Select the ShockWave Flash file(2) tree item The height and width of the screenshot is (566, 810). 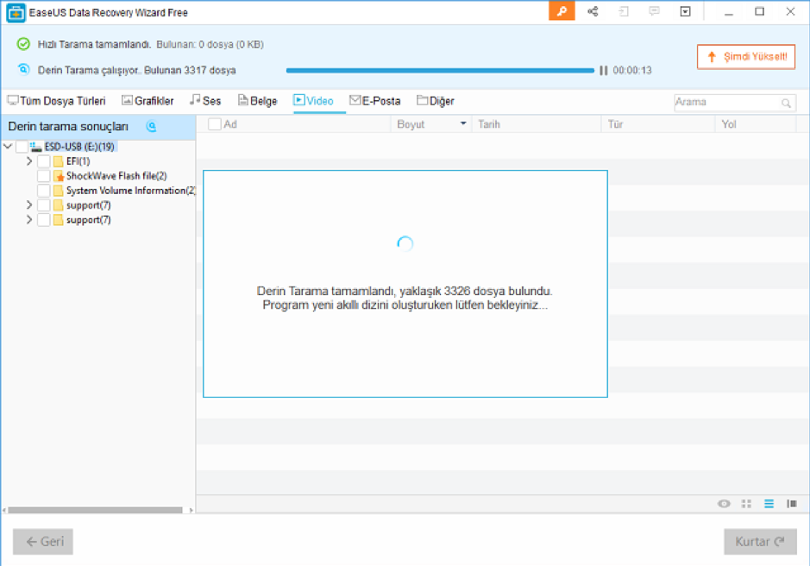coord(116,176)
